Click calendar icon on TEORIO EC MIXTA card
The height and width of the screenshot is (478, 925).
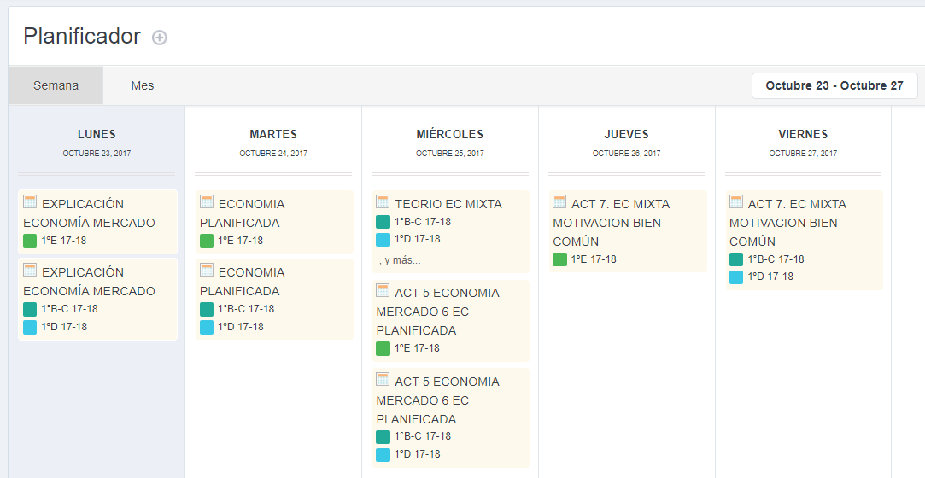coord(383,201)
